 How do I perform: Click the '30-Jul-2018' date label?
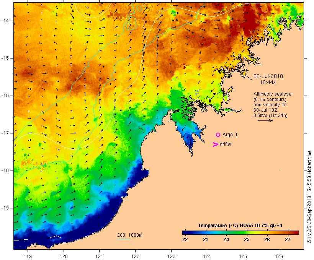268,76
